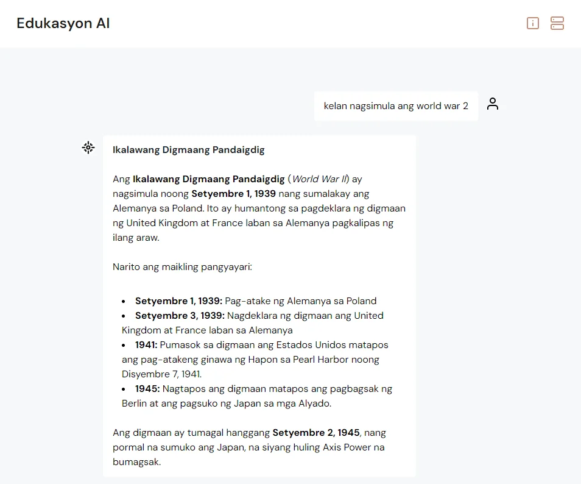Image resolution: width=581 pixels, height=484 pixels.
Task: Click the Disyembre 7, 1941 text
Action: pyautogui.click(x=161, y=374)
